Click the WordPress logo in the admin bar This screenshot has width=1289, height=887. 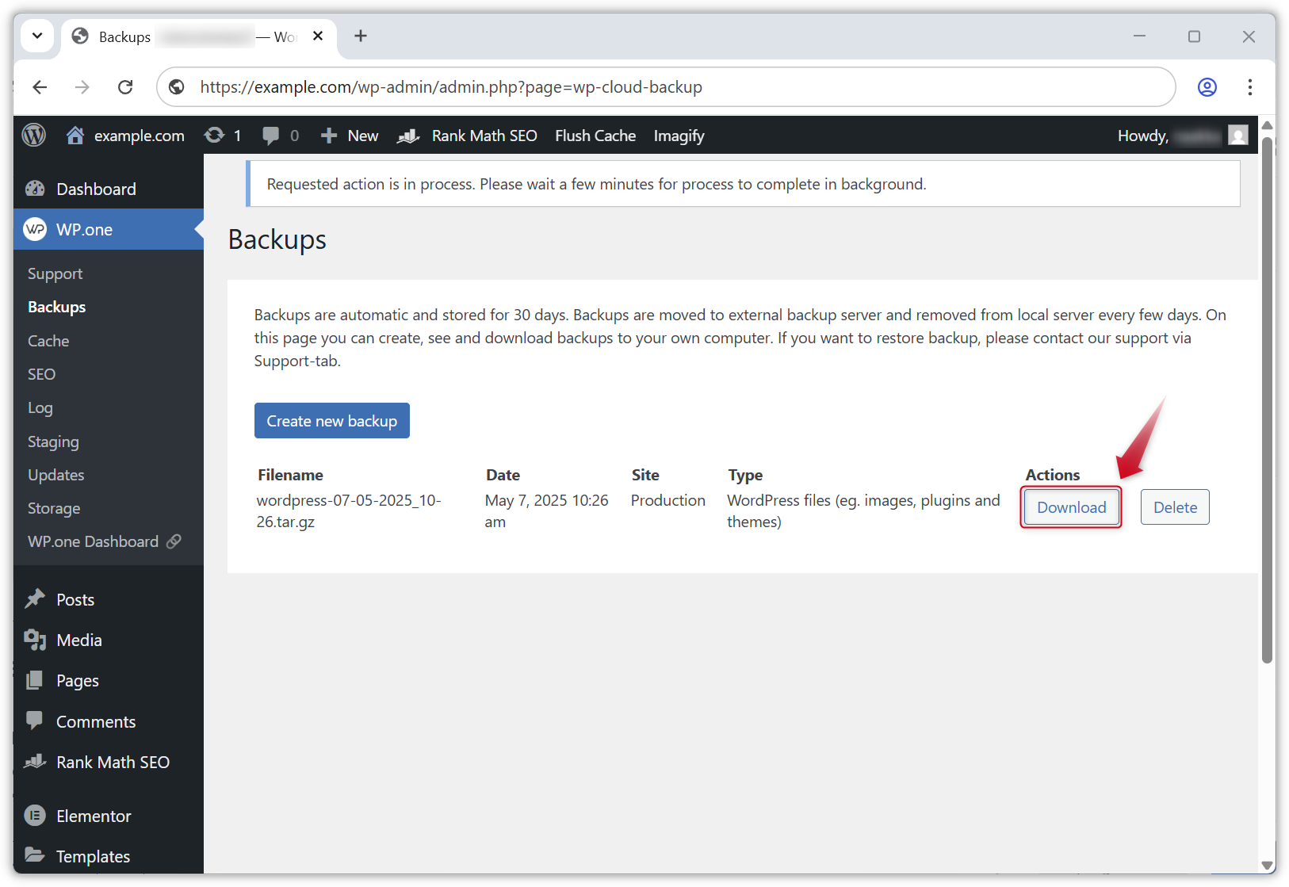[34, 135]
